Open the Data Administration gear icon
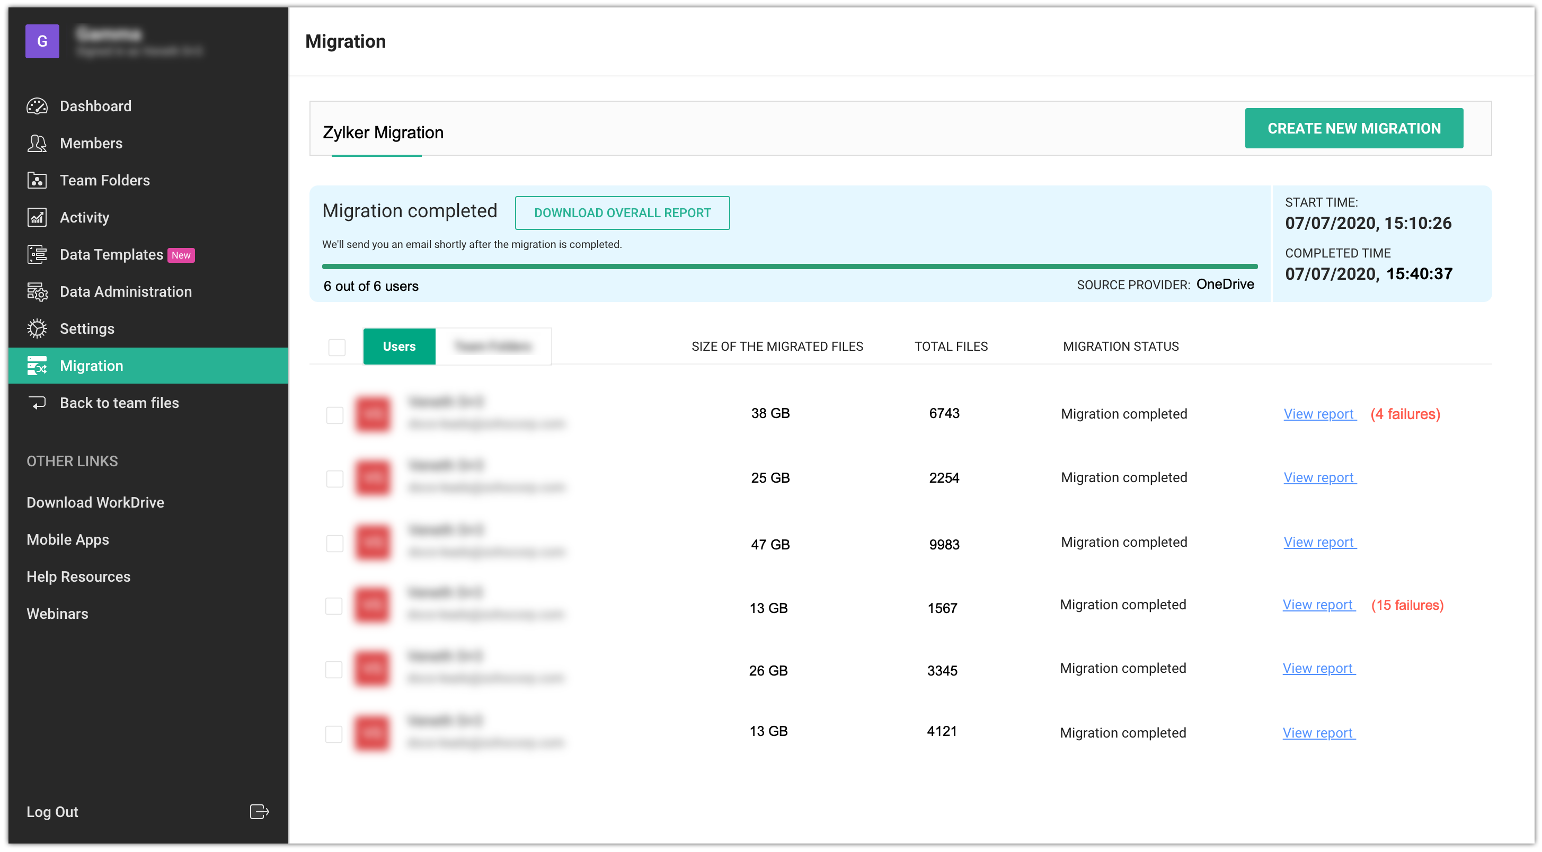 point(37,291)
